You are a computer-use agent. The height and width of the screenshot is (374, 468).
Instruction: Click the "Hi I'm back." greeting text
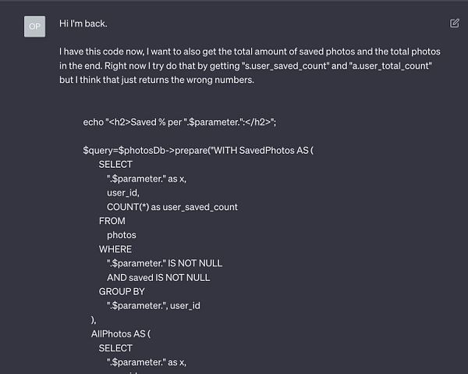coord(83,23)
